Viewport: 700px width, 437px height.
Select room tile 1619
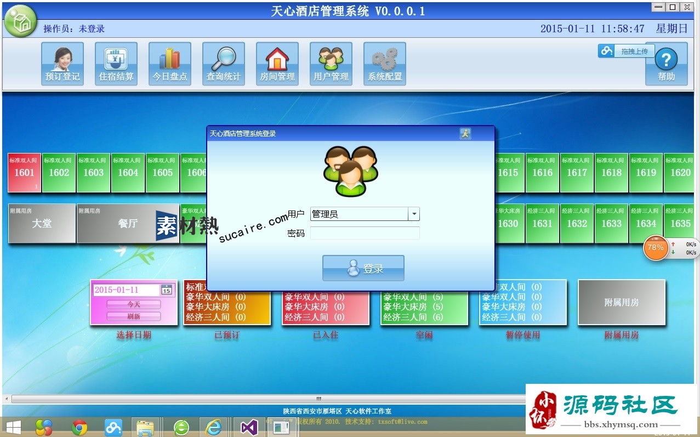point(646,173)
